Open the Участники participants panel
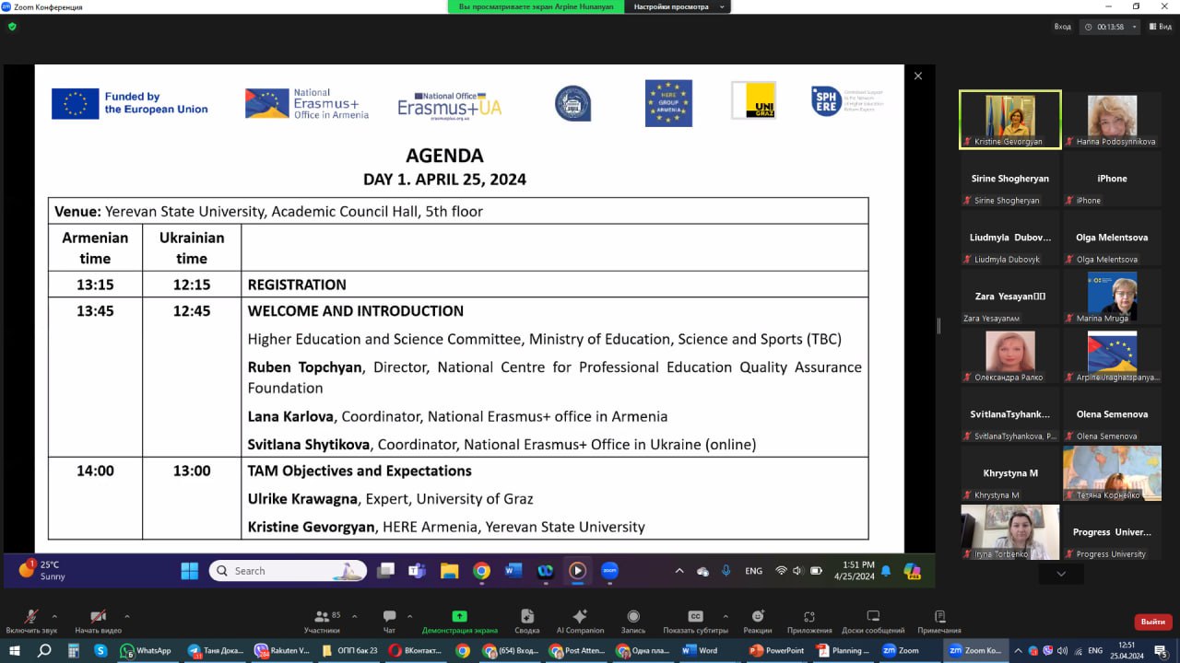Image resolution: width=1180 pixels, height=663 pixels. (x=322, y=617)
